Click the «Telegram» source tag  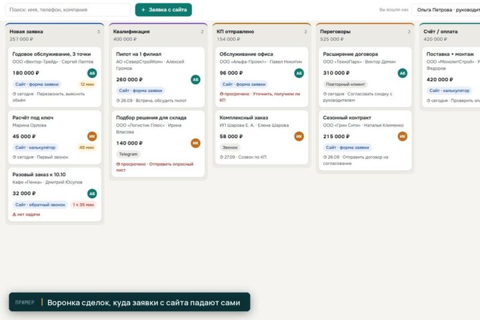click(x=128, y=154)
